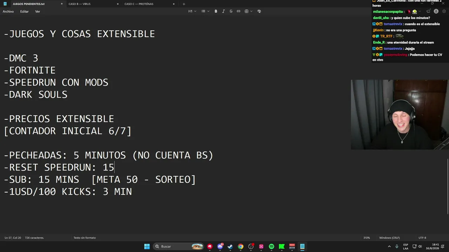The image size is (449, 252).
Task: Open the volume control in the tray
Action: tap(420, 246)
